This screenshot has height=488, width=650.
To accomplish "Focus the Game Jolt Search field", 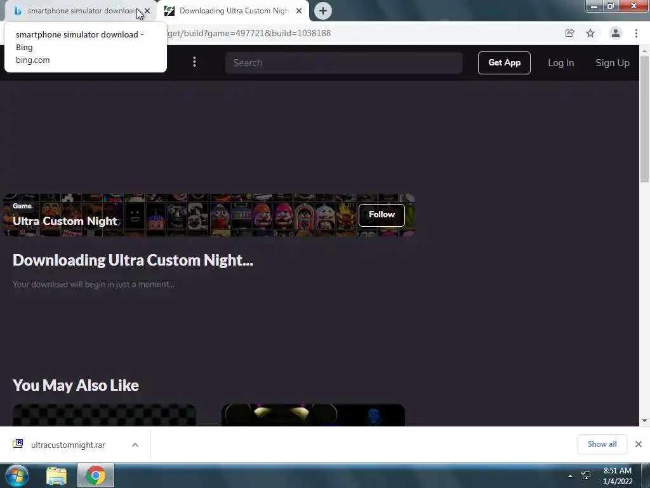I will click(x=343, y=63).
